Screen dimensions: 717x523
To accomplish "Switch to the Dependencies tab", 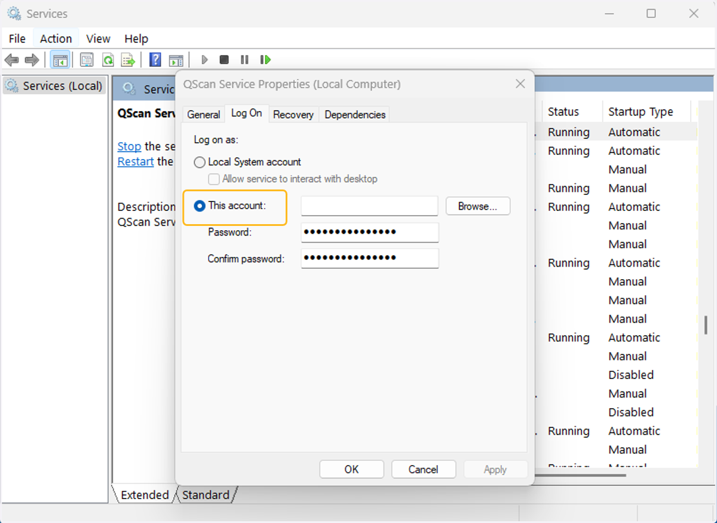I will (x=355, y=115).
